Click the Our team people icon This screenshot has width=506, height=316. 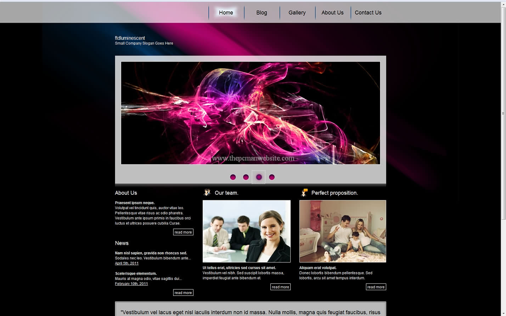207,193
